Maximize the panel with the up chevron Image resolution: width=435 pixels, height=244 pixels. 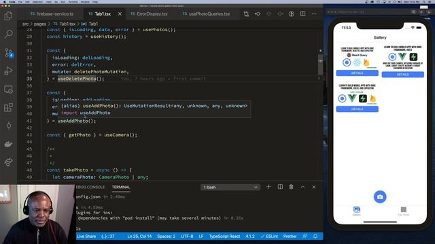click(302, 187)
